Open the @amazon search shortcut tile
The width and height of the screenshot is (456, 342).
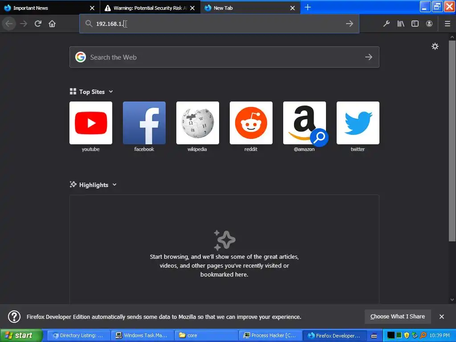(305, 123)
